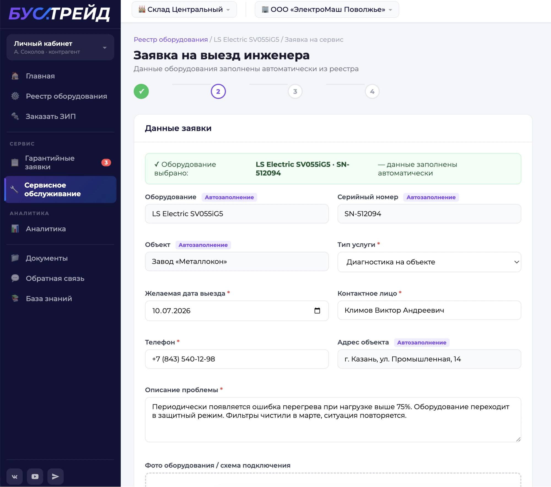Viewport: 551px width, 487px height.
Task: Open Реестр оборудования in the sidebar
Action: pos(60,96)
